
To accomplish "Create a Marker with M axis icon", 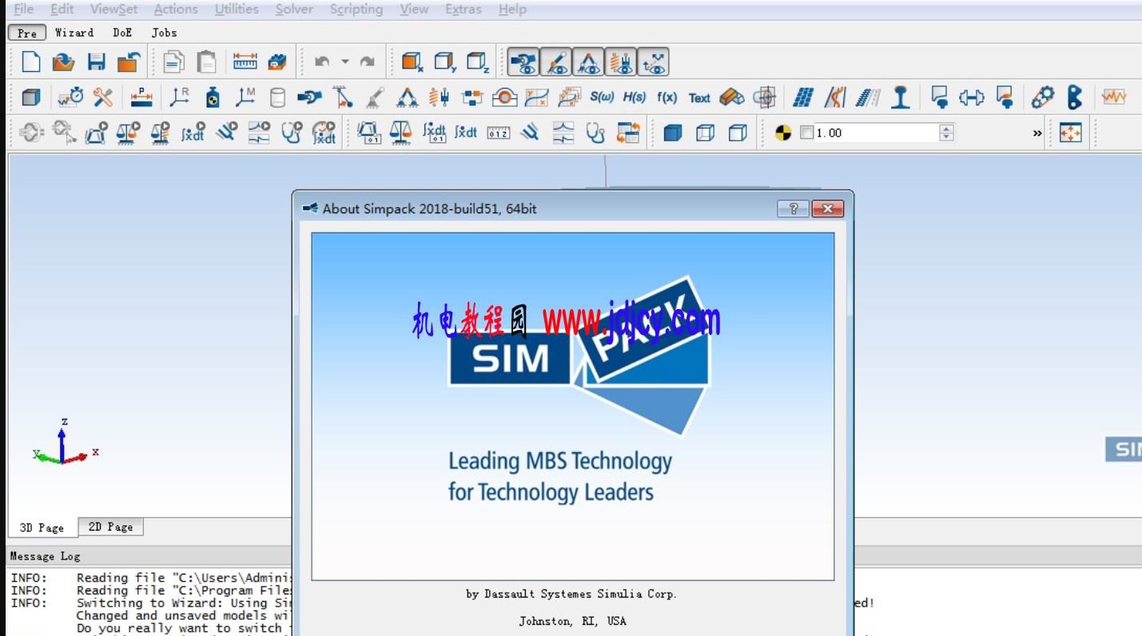I will [x=245, y=97].
